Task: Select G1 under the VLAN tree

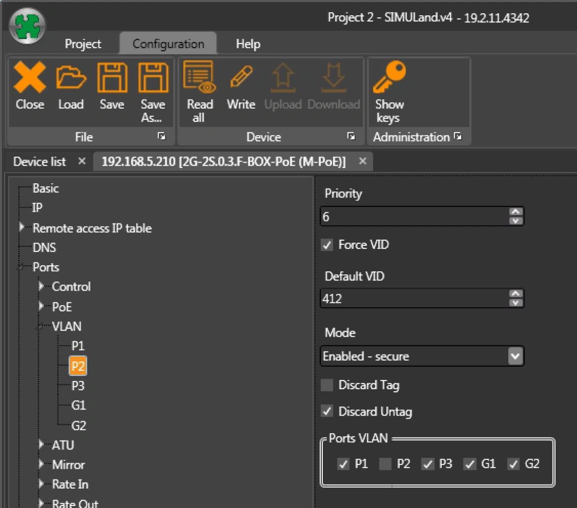Action: (79, 405)
